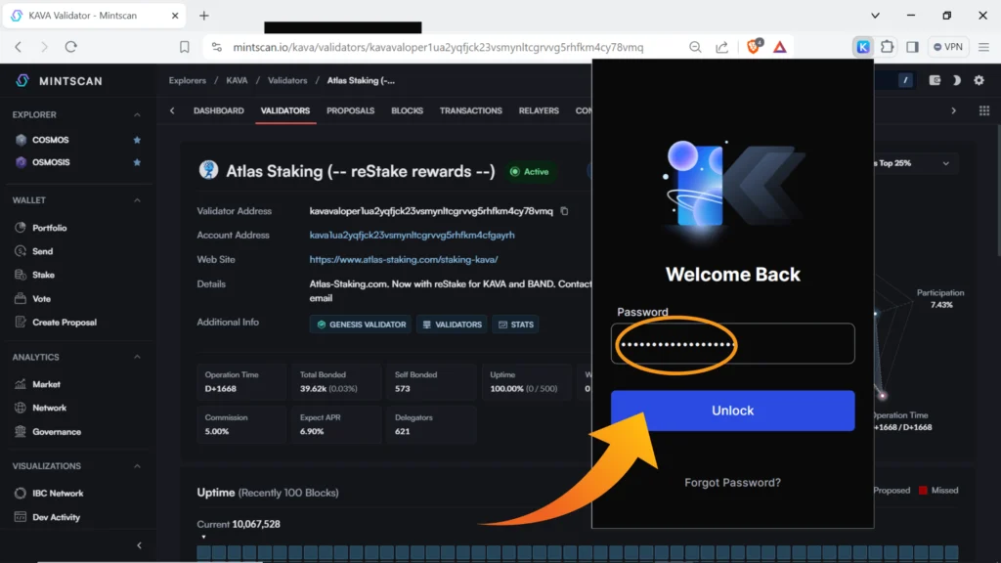Open the browser extensions puzzle icon
The height and width of the screenshot is (563, 1001).
coord(888,47)
